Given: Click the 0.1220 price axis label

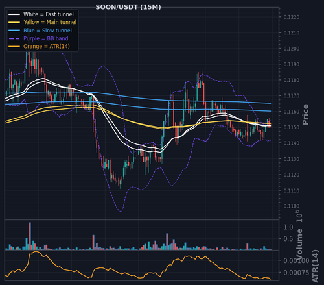Looking at the screenshot, I should pyautogui.click(x=292, y=17).
